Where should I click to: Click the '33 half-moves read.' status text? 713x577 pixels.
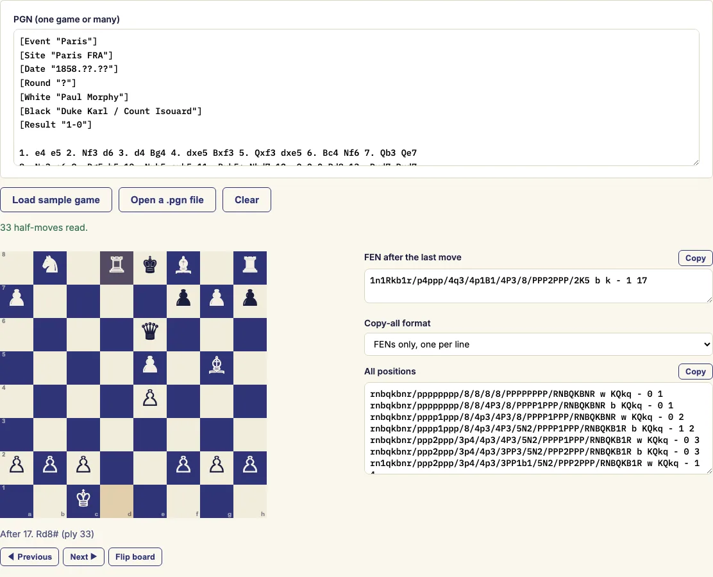click(x=44, y=228)
